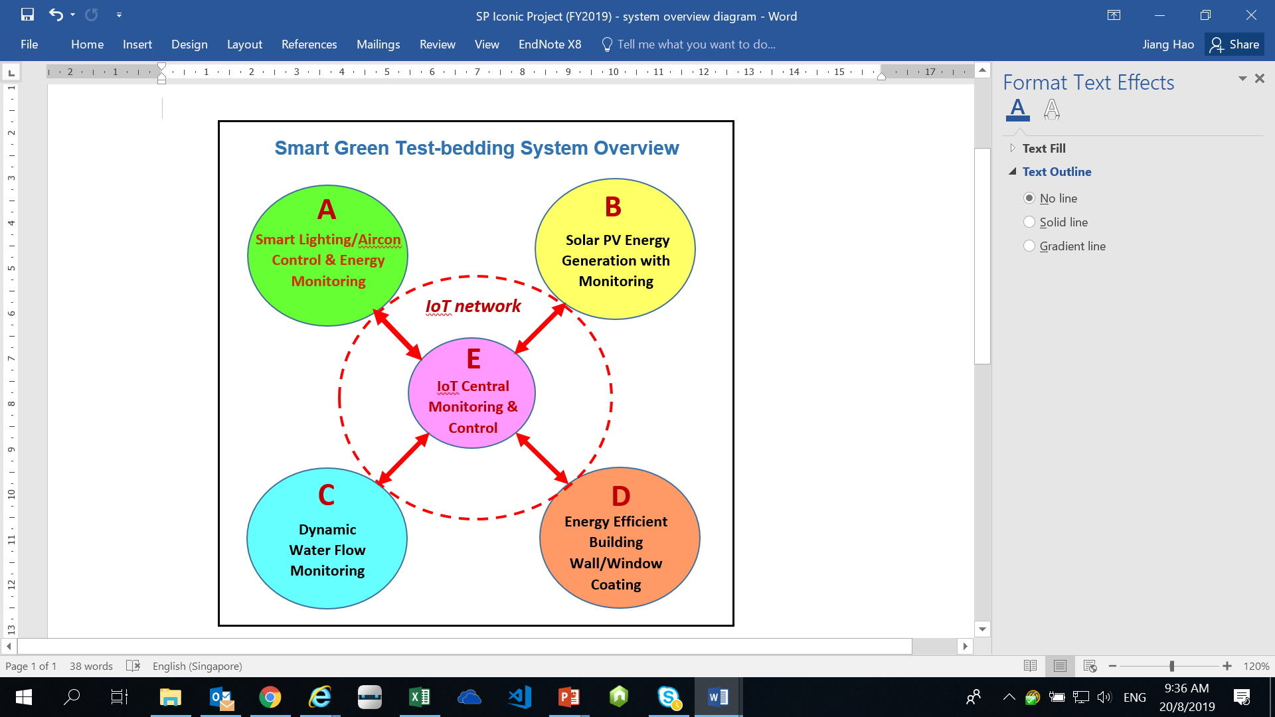
Task: Close the Format Text Effects pane
Action: [1260, 78]
